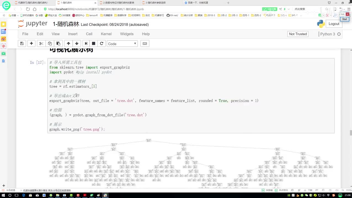Screen dimensions: 352x198
Task: Open the 机器学习 bookmark folder
Action: point(158,15)
